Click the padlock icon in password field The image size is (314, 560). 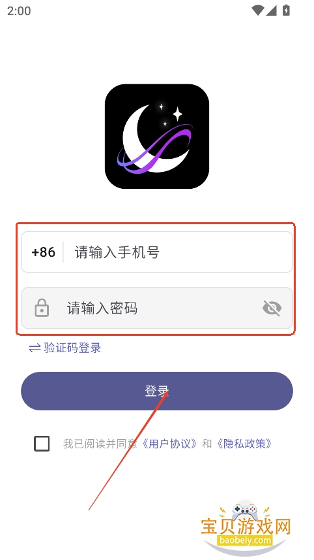tap(42, 308)
